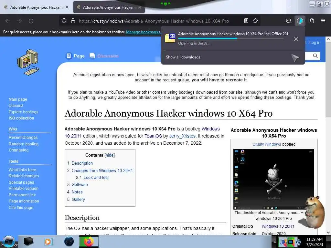Click Manage bookmarks link

(144, 32)
